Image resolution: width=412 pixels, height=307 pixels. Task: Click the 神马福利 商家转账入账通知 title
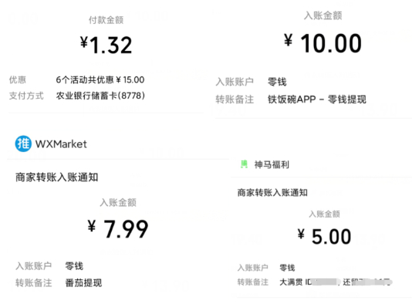272,193
